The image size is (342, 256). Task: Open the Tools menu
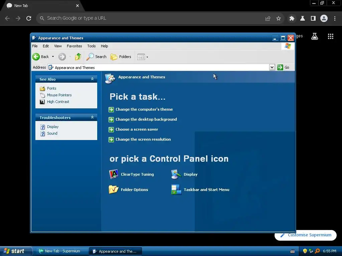(x=92, y=46)
